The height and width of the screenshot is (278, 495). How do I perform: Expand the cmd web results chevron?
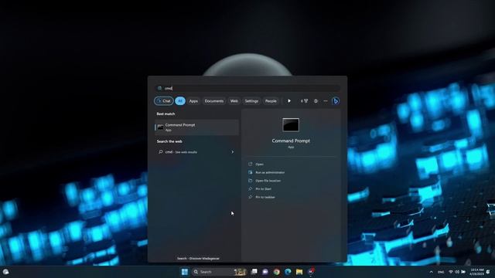click(x=233, y=152)
